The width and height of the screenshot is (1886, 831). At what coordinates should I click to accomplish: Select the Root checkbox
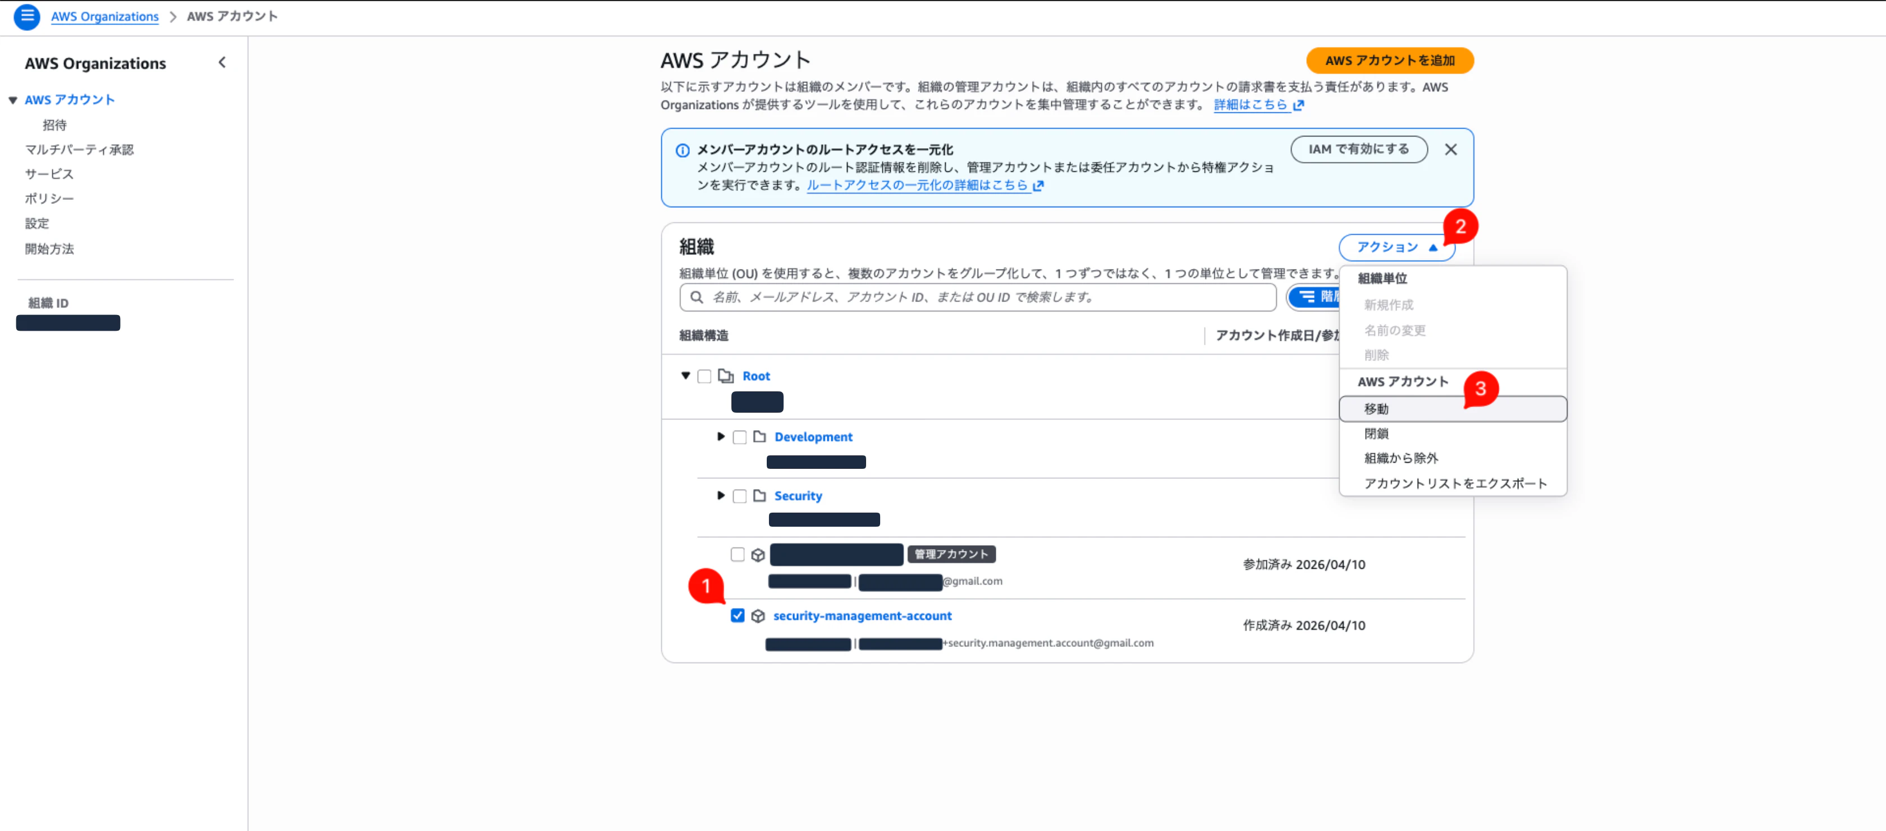[x=704, y=376]
